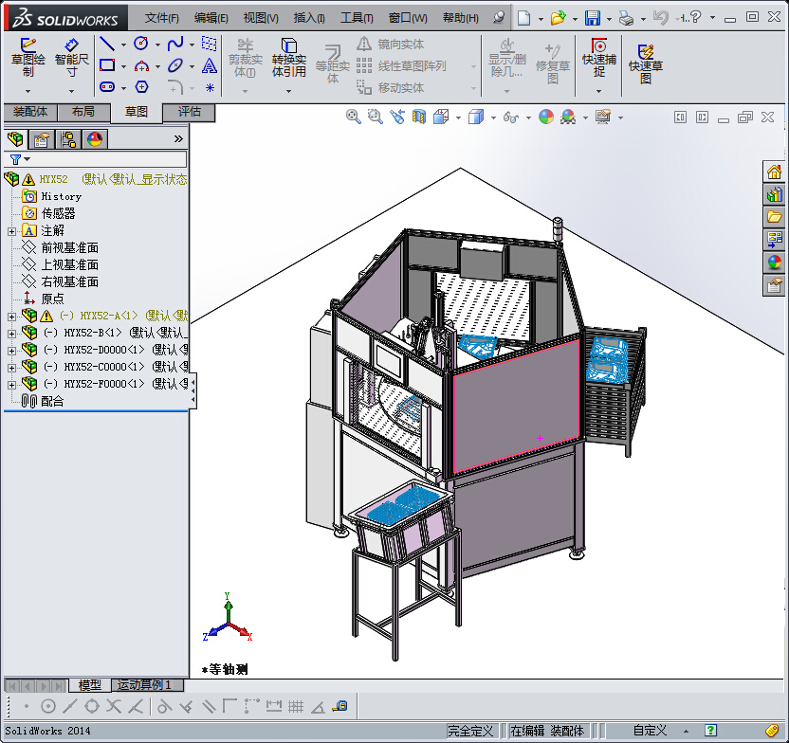The width and height of the screenshot is (789, 743).
Task: Select the Slot sketch tool
Action: (106, 87)
